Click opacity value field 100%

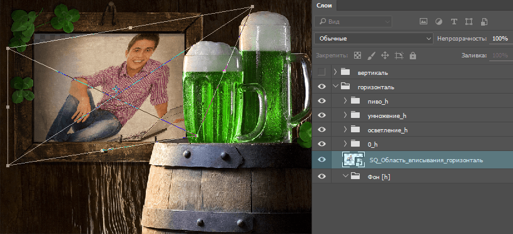(500, 39)
